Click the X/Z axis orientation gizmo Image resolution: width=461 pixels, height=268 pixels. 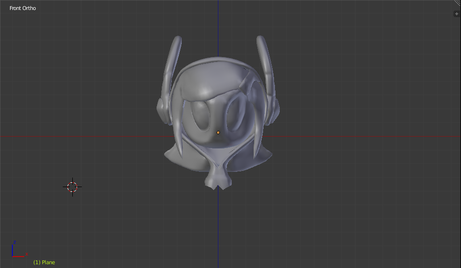pos(20,249)
